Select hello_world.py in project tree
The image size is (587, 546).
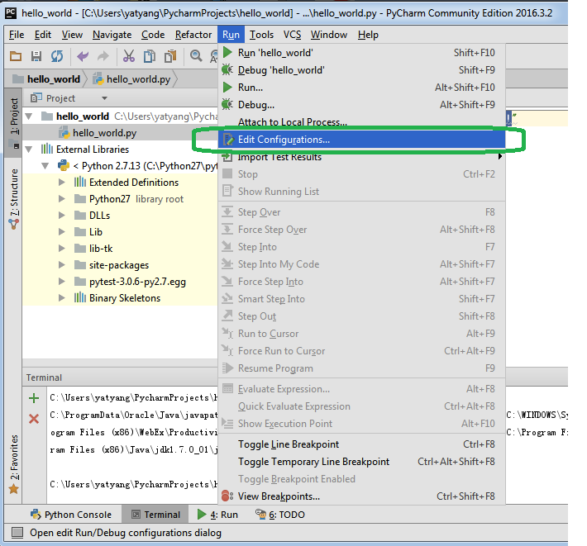120,133
